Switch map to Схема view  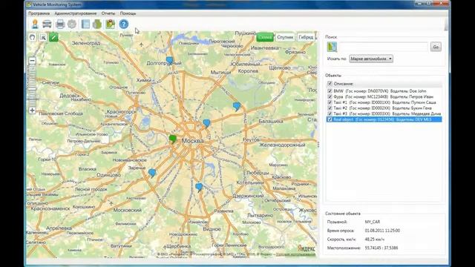point(265,37)
